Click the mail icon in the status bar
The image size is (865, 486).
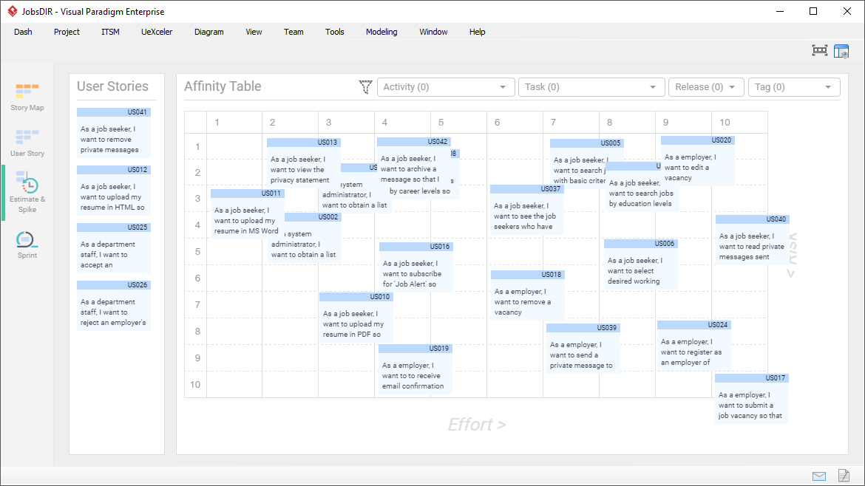[818, 476]
